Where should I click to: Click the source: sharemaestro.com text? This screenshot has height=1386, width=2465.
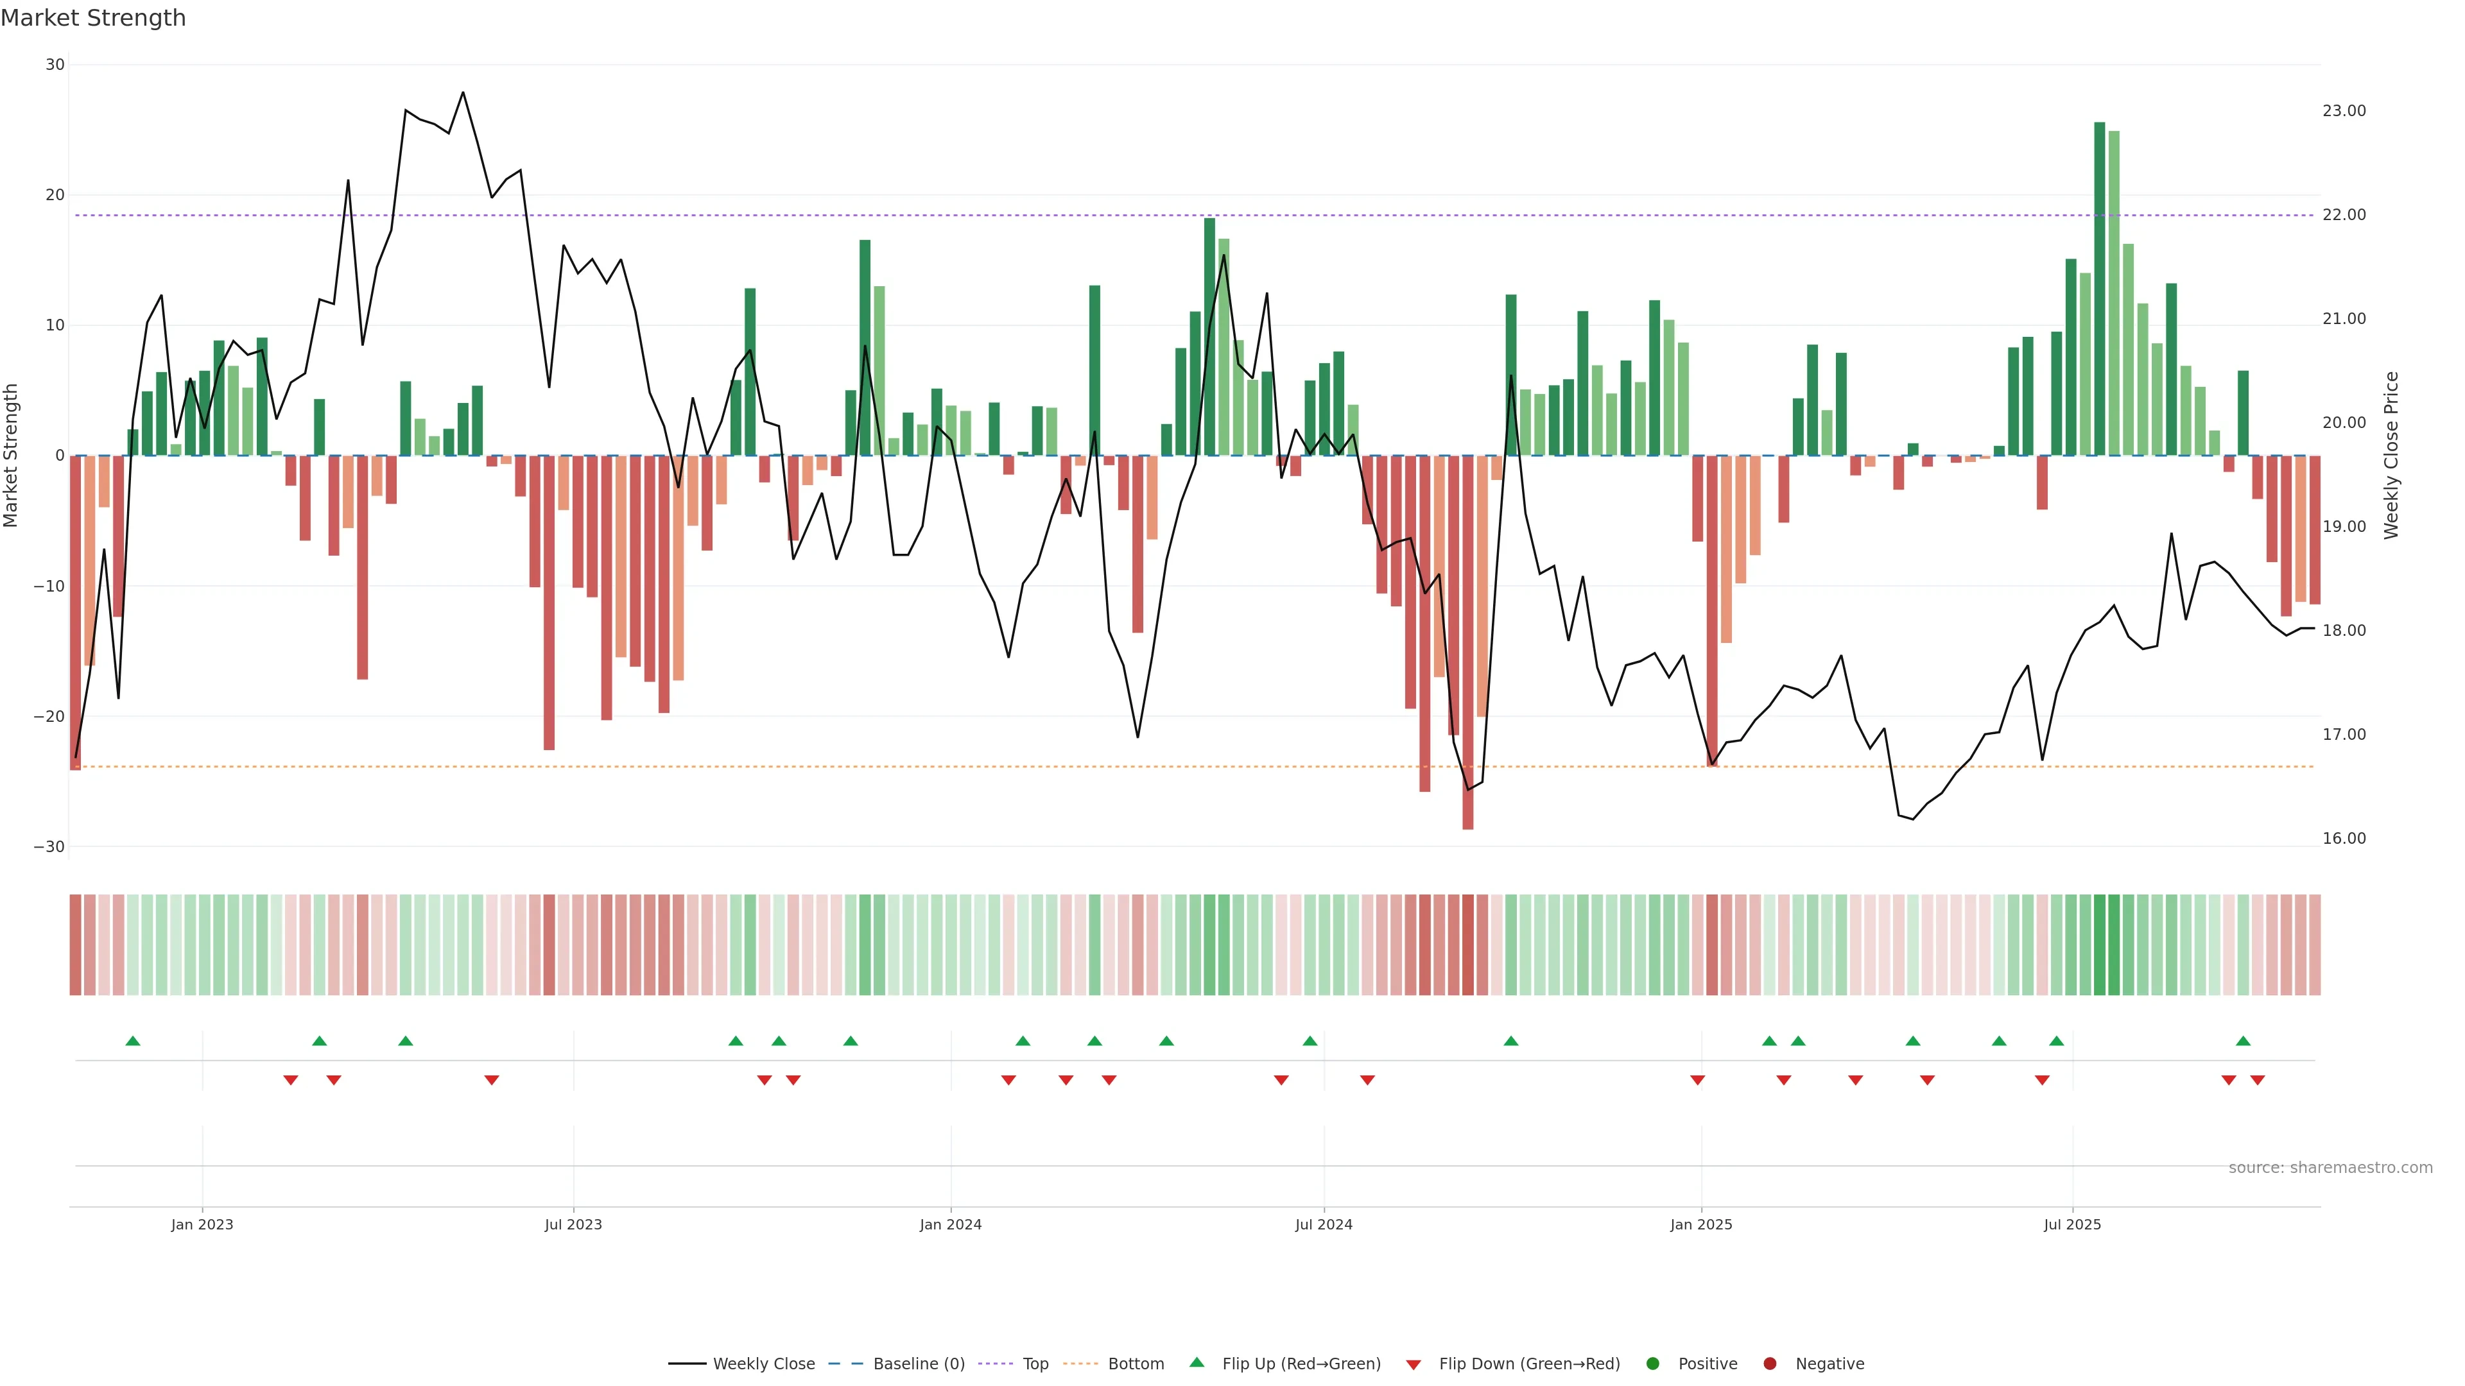point(2330,1168)
